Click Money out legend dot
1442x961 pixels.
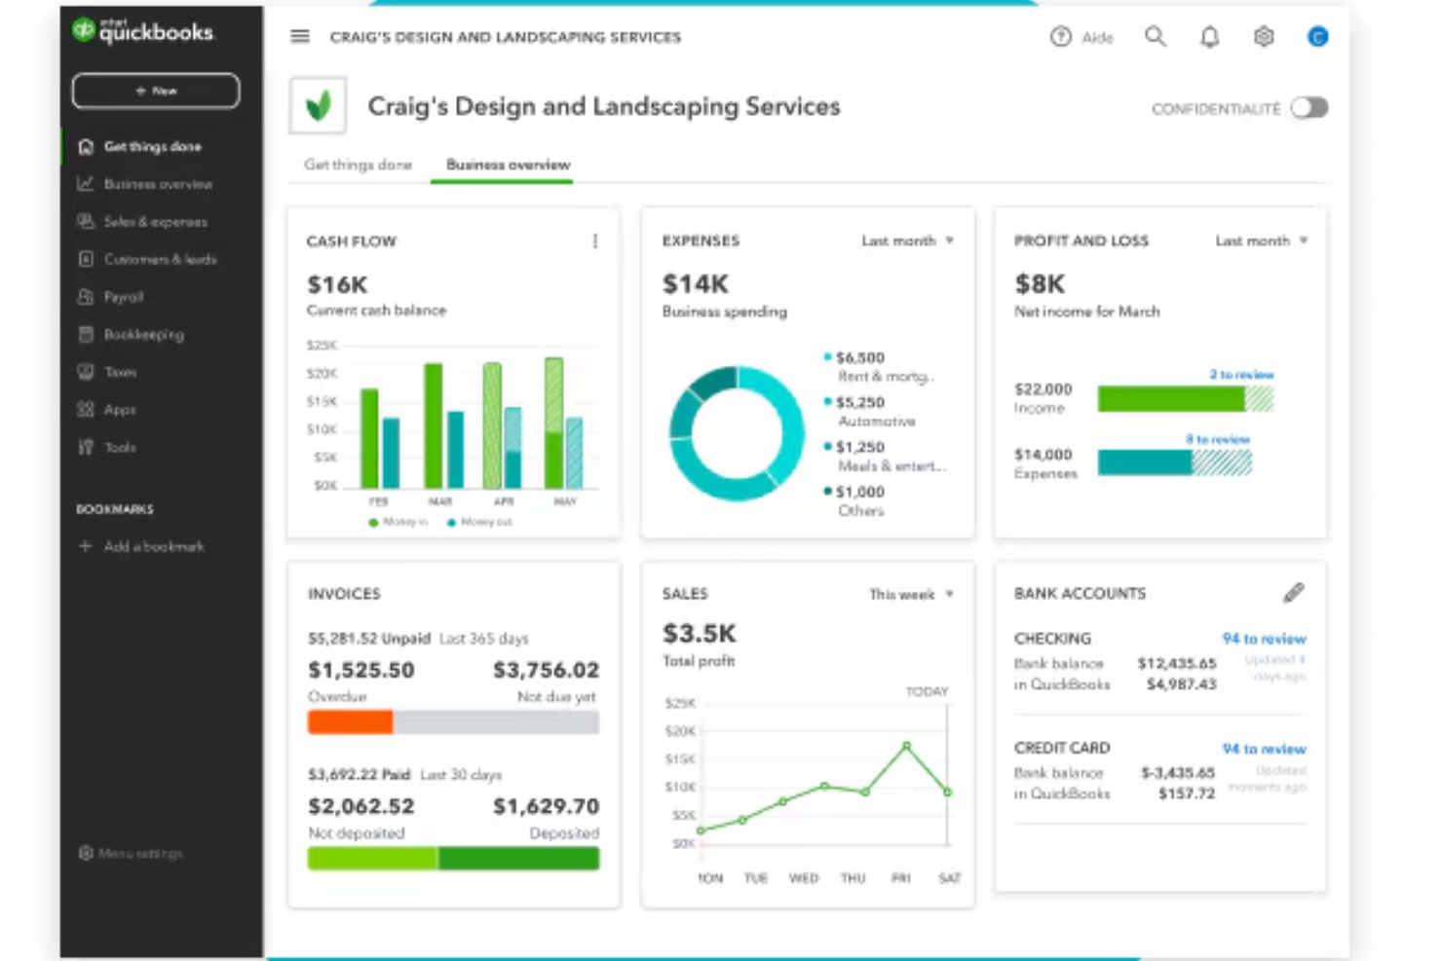451,523
